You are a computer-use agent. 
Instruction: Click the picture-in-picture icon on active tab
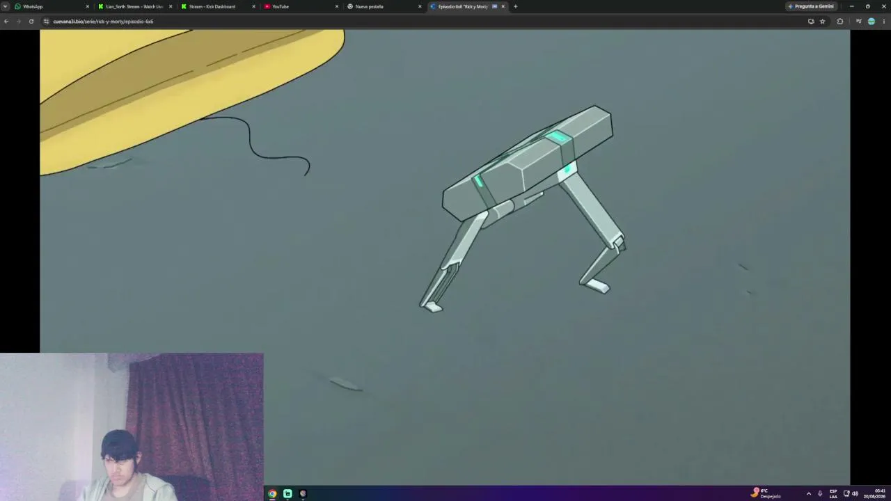(x=494, y=6)
